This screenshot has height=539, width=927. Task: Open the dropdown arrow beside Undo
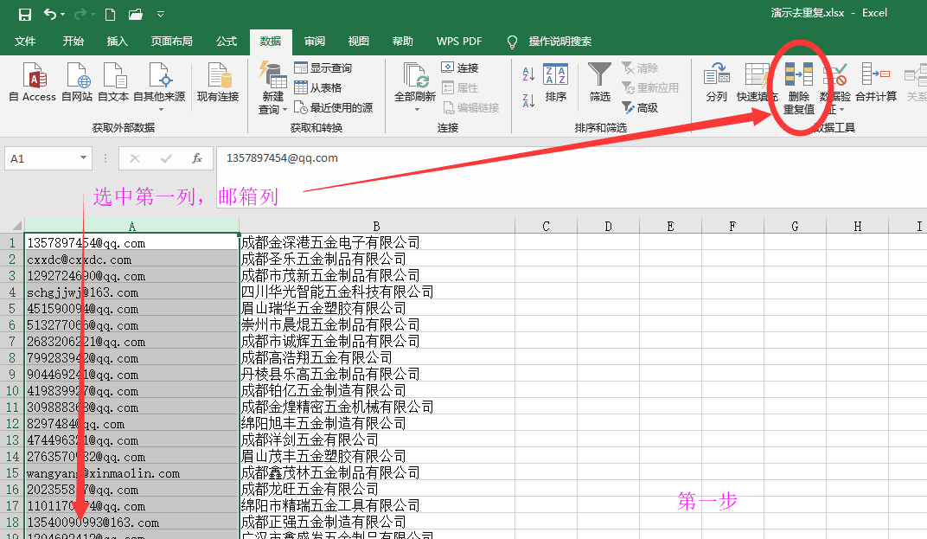click(62, 15)
